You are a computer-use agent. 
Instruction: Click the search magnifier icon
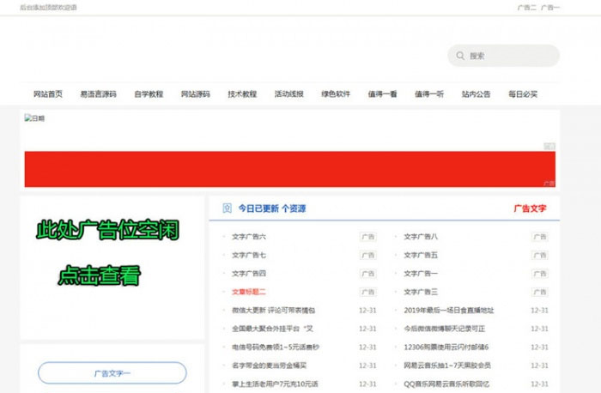460,56
